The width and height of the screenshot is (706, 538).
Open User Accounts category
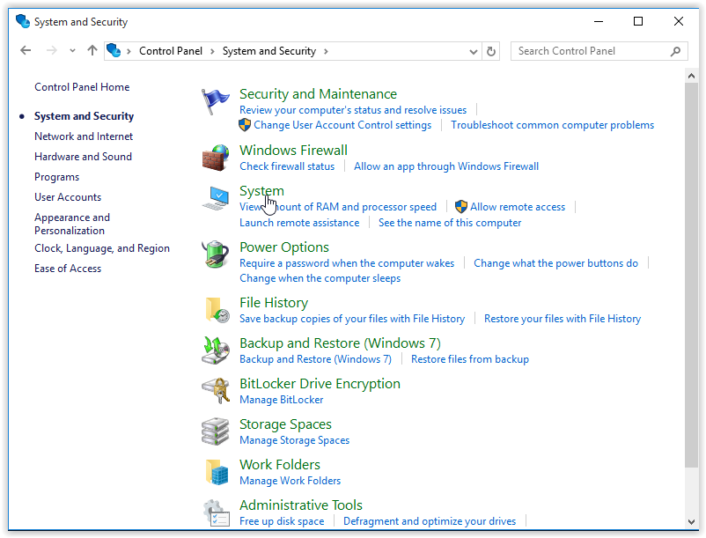point(68,197)
